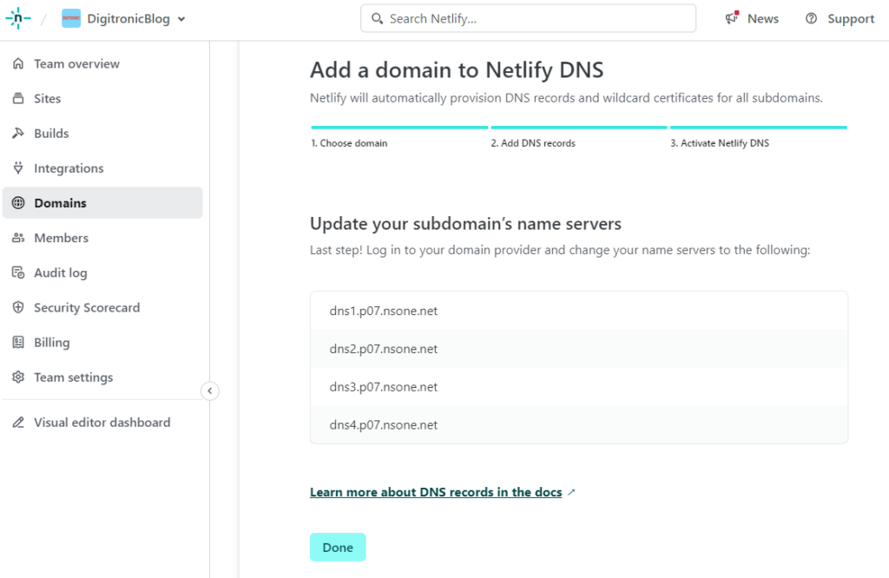Open the Support link

[851, 19]
